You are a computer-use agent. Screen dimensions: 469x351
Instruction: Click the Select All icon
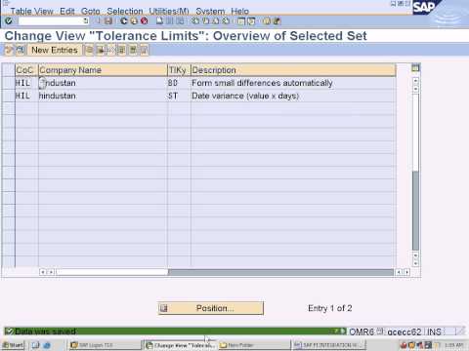[x=122, y=50]
